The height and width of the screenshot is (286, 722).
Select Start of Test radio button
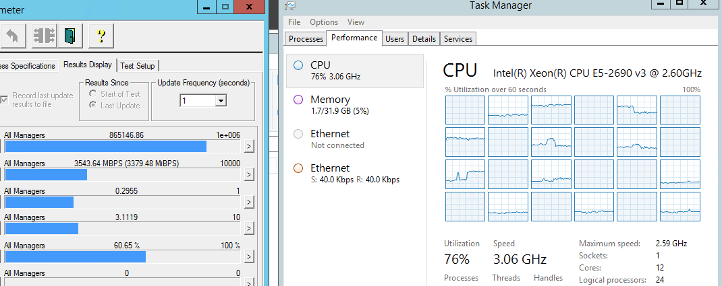[93, 94]
